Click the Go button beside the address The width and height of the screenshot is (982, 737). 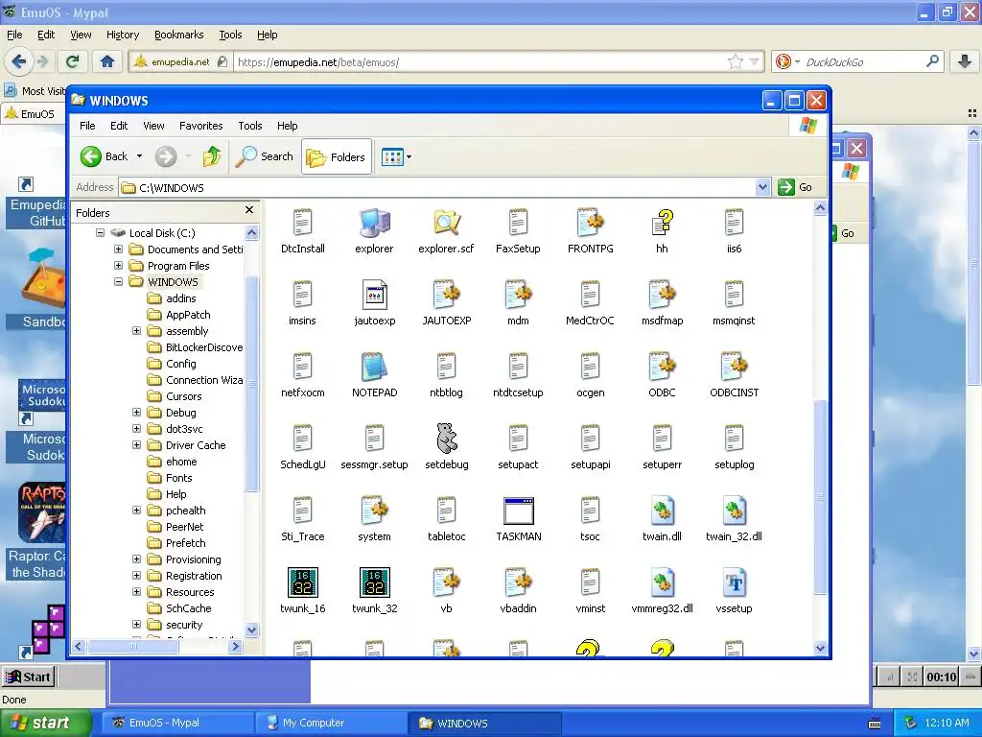point(795,187)
